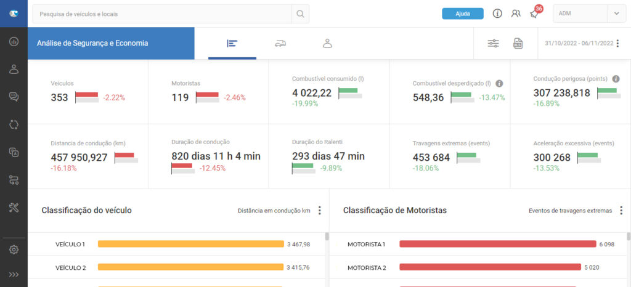Viewport: 631px width, 287px height.
Task: Open the drivers person icon in sidebar
Action: 14,69
